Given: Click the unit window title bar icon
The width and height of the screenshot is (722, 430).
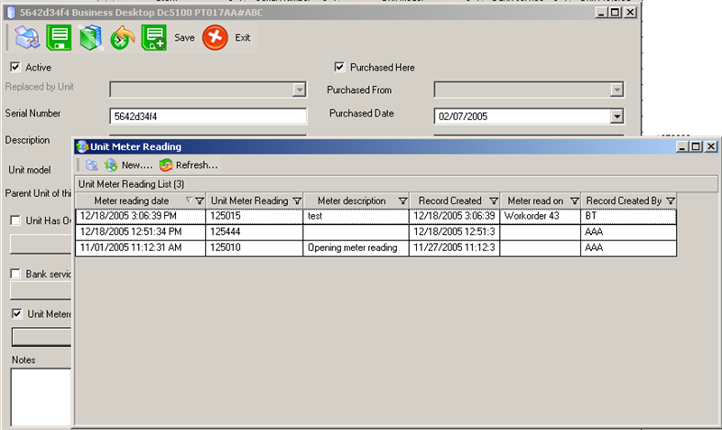Looking at the screenshot, I should click(x=12, y=13).
